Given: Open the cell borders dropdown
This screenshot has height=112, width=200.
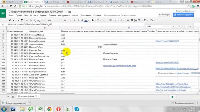Looking at the screenshot, I should (x=98, y=20).
